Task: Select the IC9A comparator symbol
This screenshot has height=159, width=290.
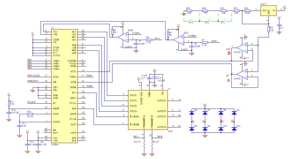Action: pyautogui.click(x=179, y=39)
